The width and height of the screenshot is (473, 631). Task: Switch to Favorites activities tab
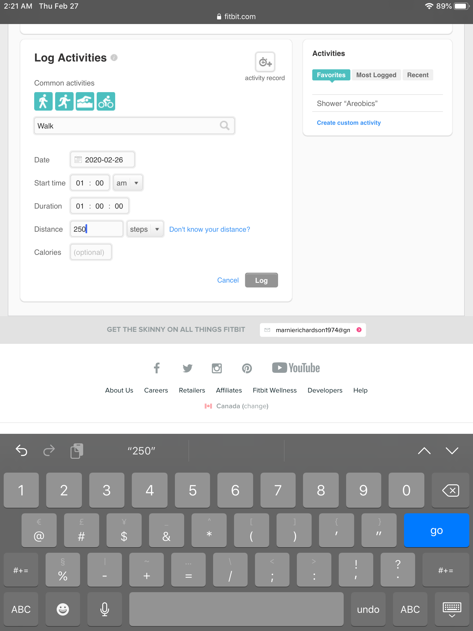click(x=331, y=75)
